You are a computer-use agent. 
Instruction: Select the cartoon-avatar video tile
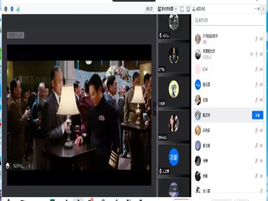click(174, 92)
